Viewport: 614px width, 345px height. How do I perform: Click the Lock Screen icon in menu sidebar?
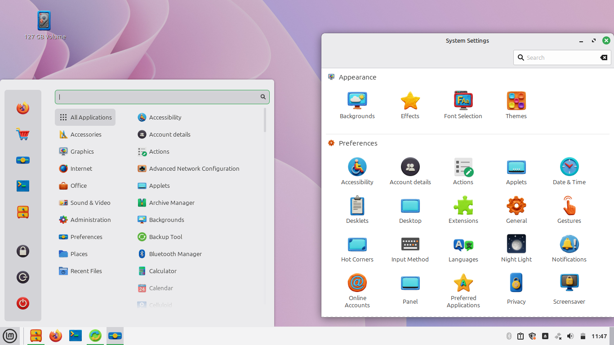pyautogui.click(x=23, y=251)
